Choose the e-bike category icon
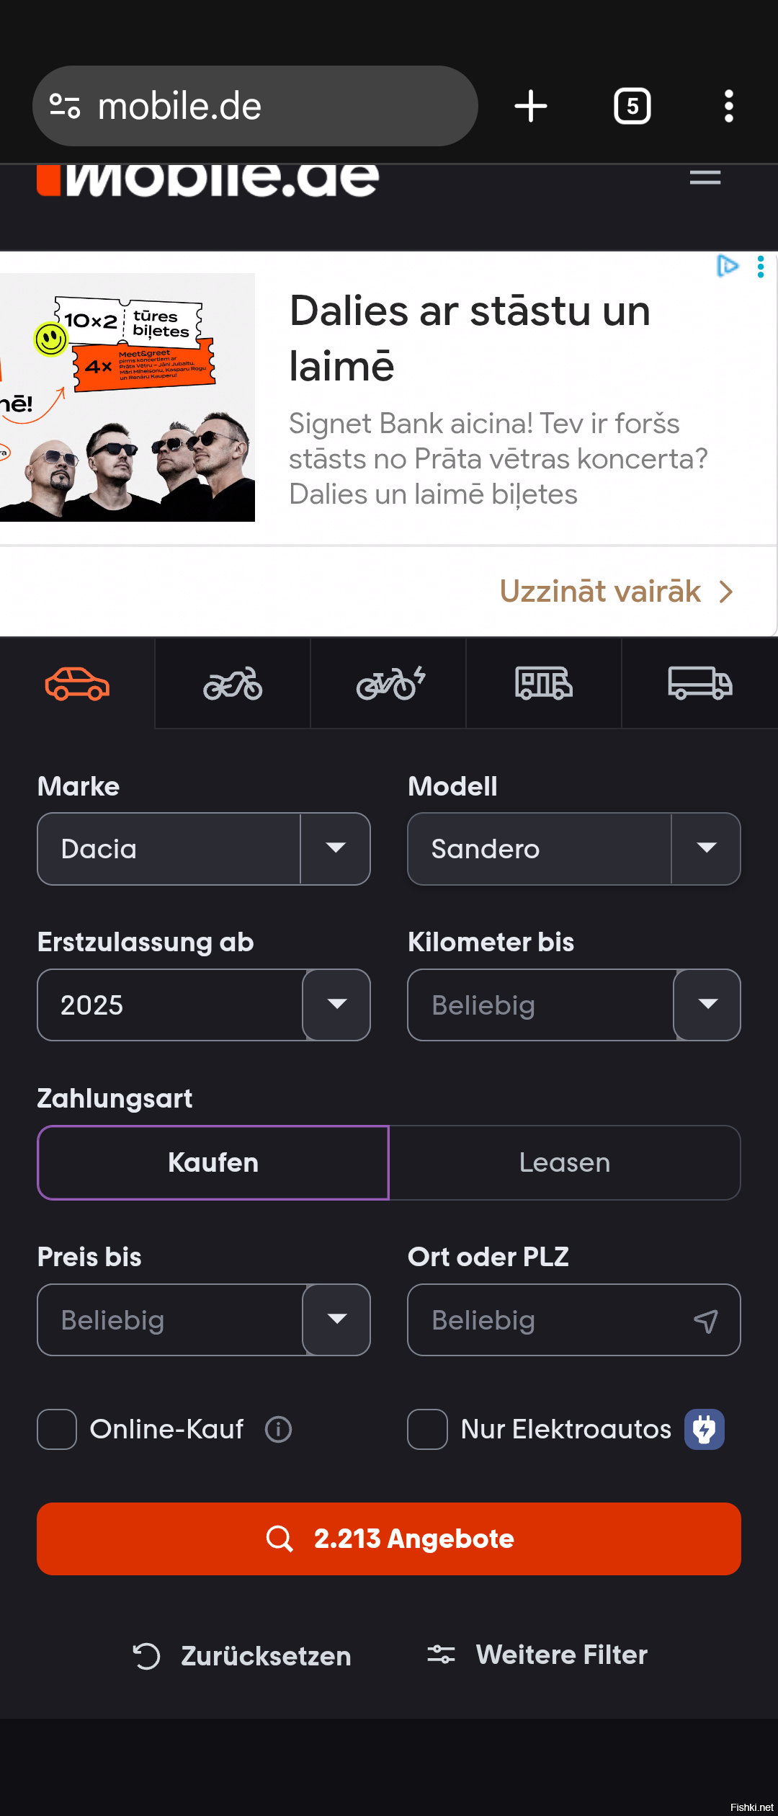 click(390, 683)
